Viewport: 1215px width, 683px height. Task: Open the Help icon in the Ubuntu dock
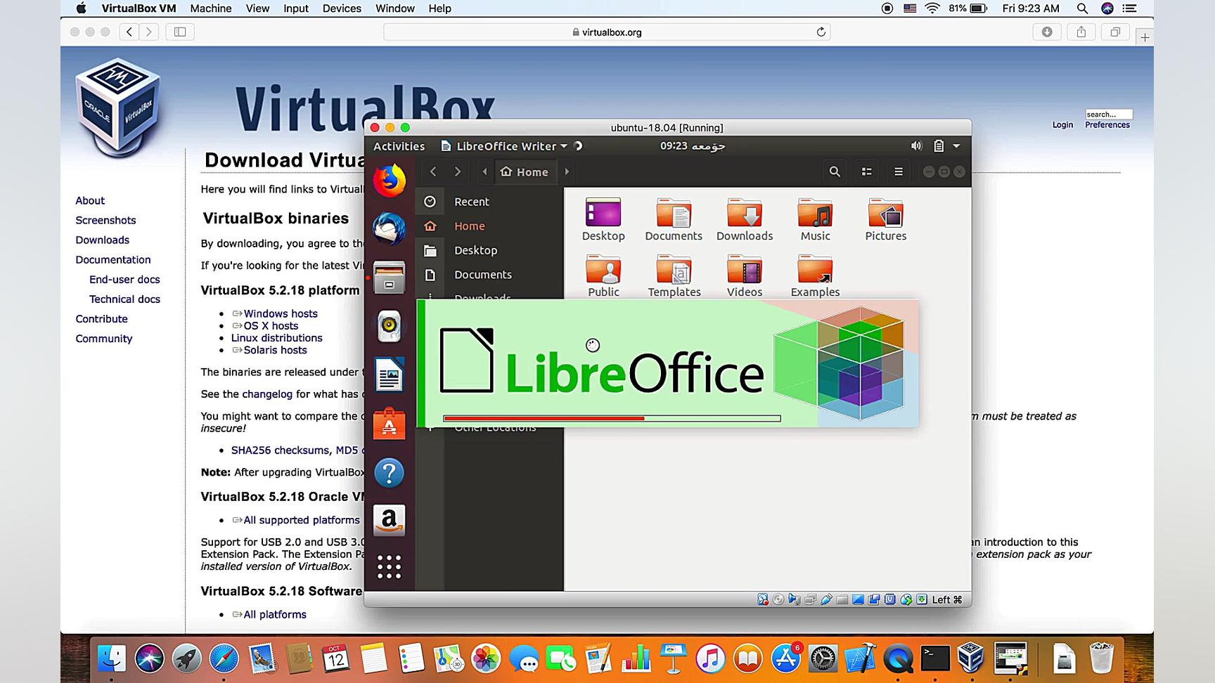389,472
